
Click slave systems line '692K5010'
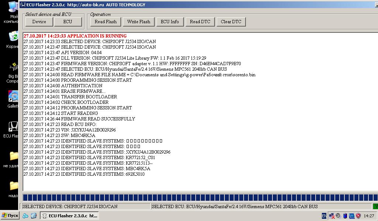[x=84, y=174]
